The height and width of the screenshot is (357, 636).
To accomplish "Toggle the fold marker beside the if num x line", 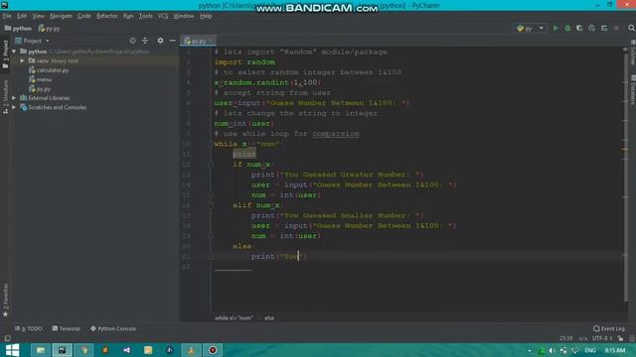I will pos(211,165).
